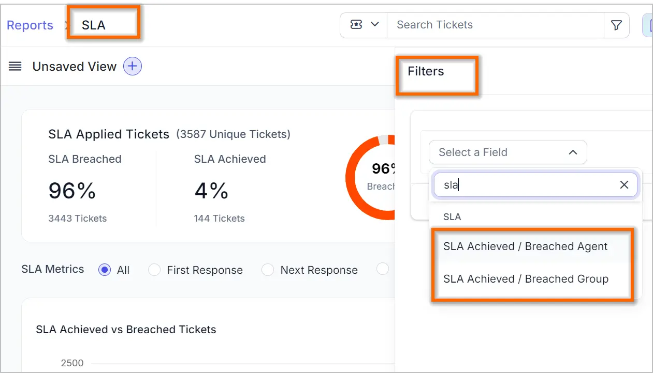Edit the field search box containing sla
653x373 pixels.
(x=535, y=185)
